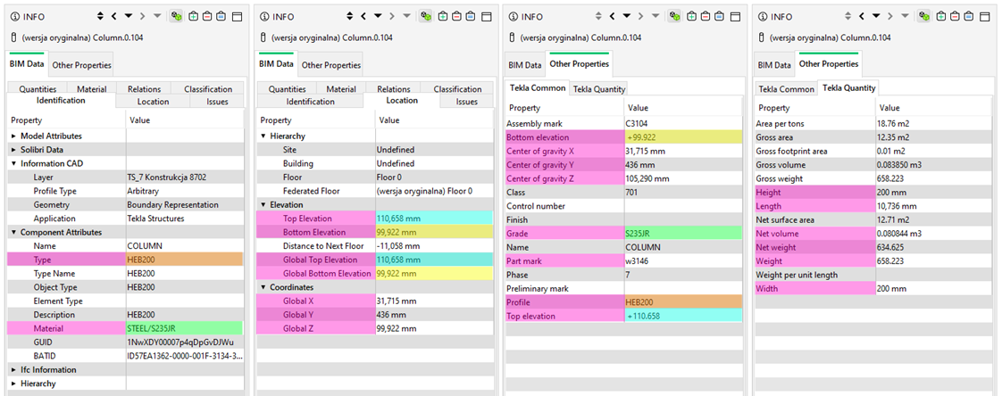Open the Classification tab in the Location panel
Viewport: 1002px width, 396px height.
[x=457, y=89]
